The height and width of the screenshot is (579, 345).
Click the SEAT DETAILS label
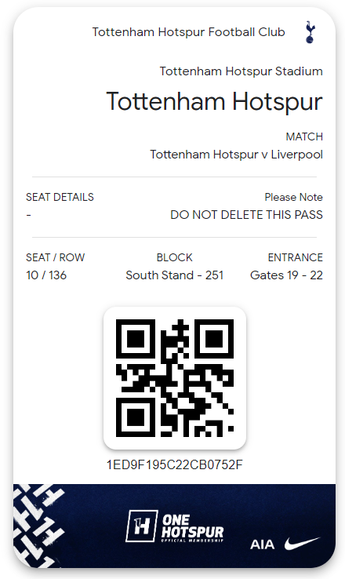point(60,197)
